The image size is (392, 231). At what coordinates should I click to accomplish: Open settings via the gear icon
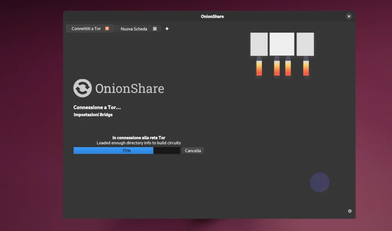point(350,211)
